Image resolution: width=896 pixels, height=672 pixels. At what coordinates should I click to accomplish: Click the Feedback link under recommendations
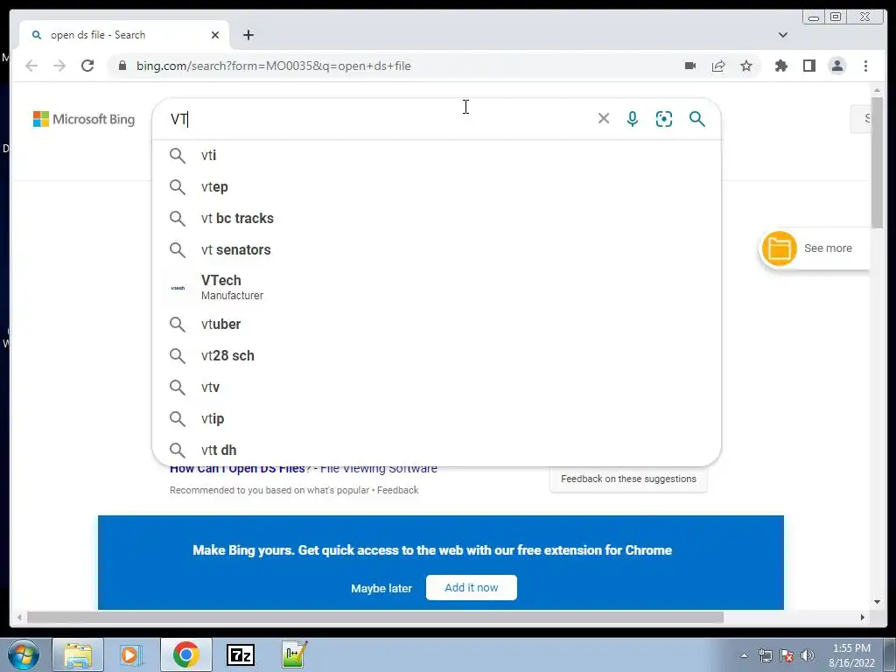pos(398,490)
